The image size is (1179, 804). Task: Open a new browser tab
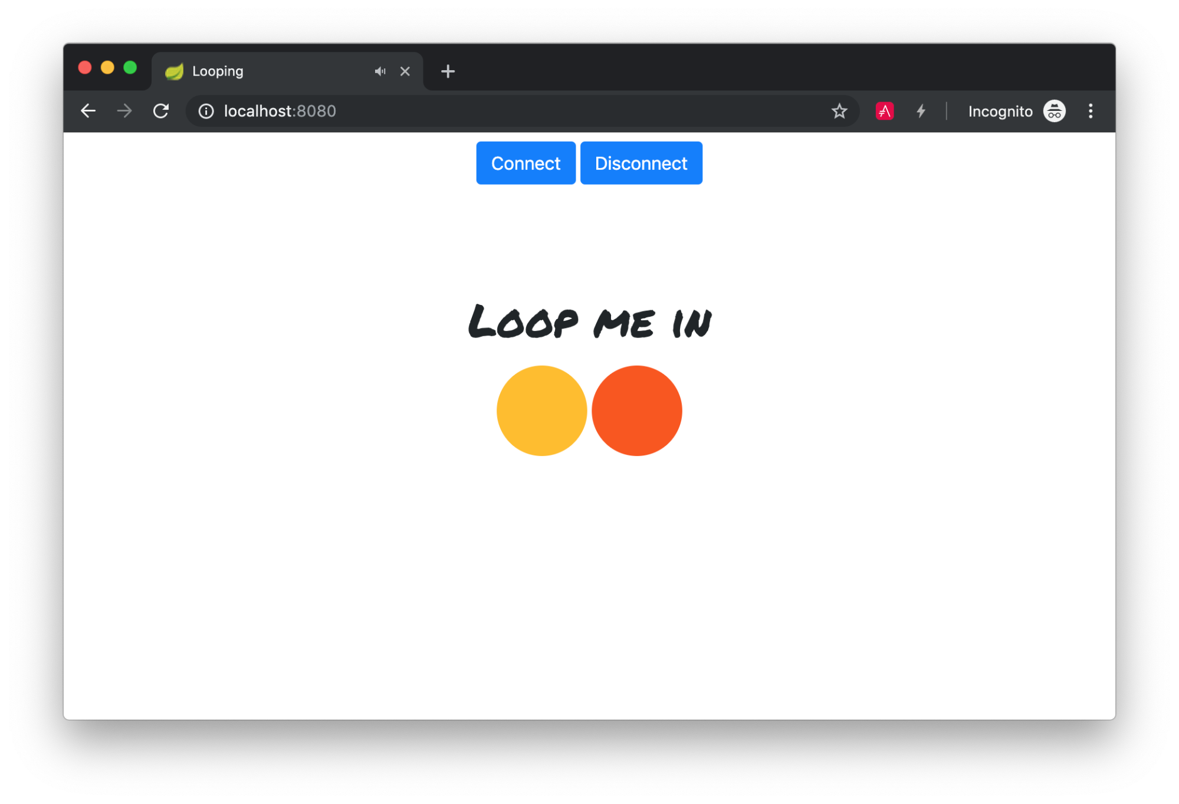point(448,71)
